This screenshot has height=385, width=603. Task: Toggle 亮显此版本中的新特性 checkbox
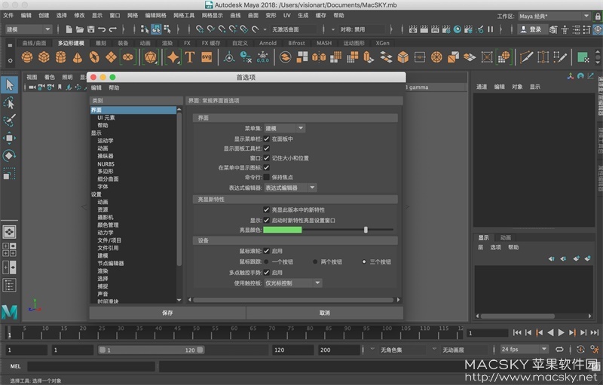(x=267, y=209)
